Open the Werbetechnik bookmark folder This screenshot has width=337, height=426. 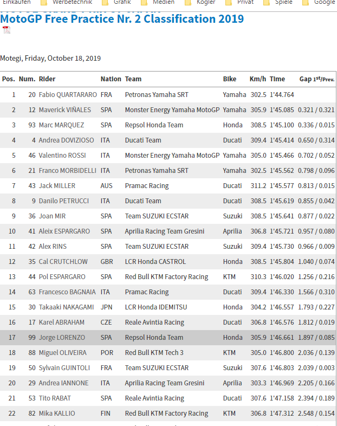pos(66,2)
